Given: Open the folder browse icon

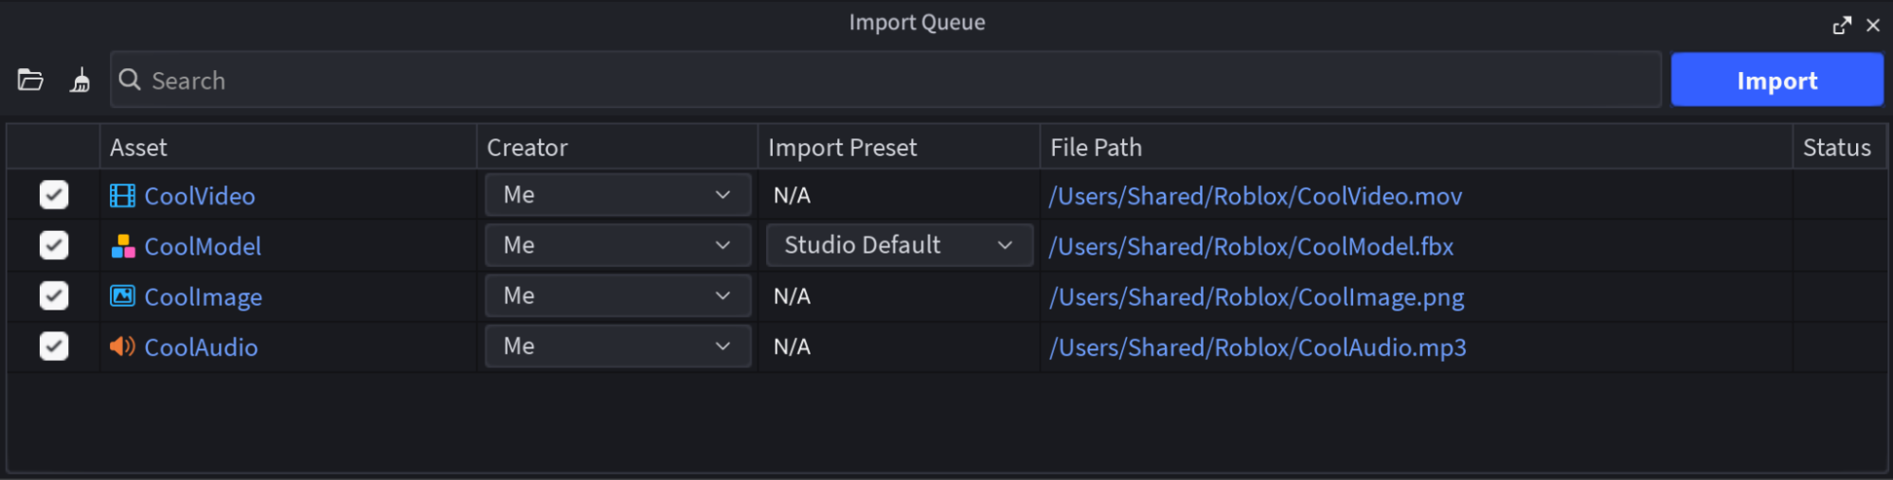Looking at the screenshot, I should coord(30,80).
